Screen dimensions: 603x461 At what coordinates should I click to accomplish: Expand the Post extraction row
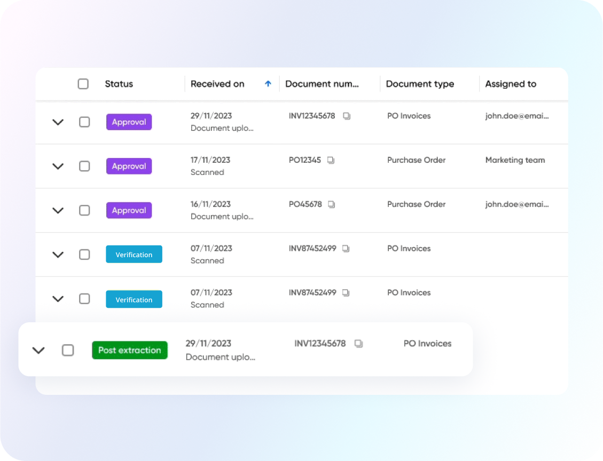38,351
